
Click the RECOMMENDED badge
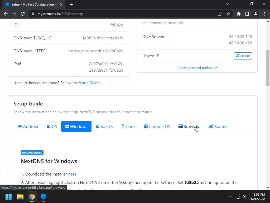pos(32,153)
